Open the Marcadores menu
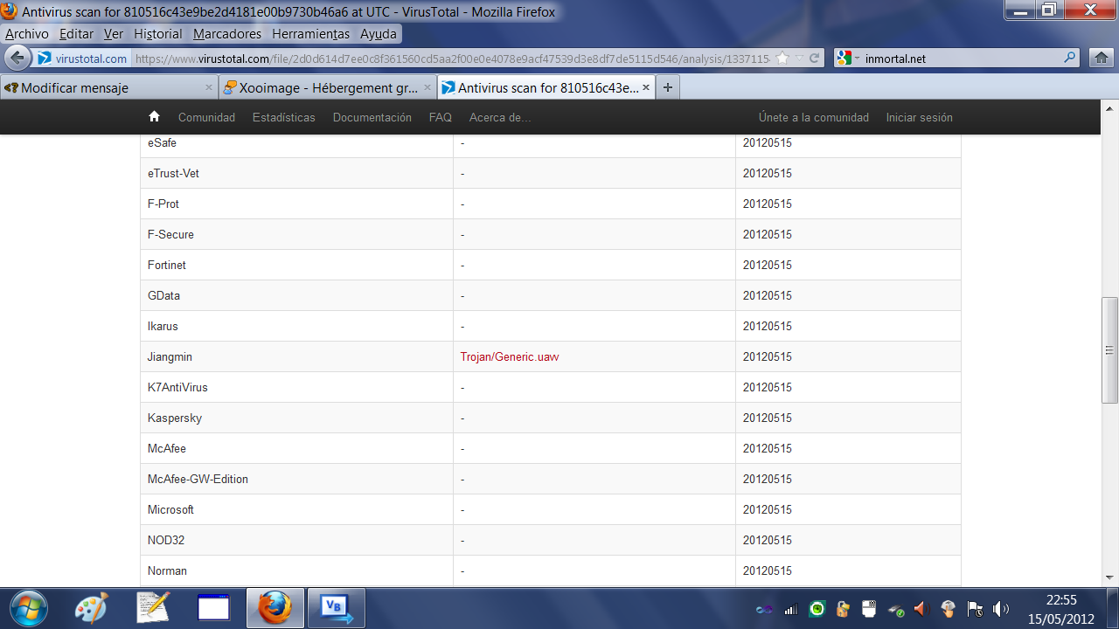 pos(227,34)
